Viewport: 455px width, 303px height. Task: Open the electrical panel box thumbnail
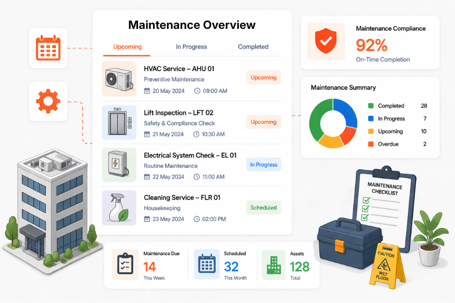(x=119, y=165)
